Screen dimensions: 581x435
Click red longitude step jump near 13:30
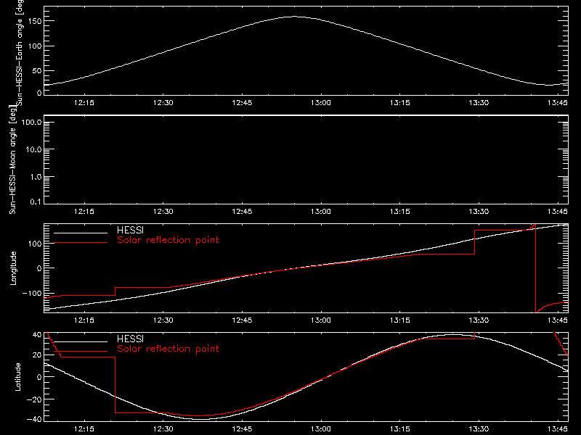tap(475, 242)
